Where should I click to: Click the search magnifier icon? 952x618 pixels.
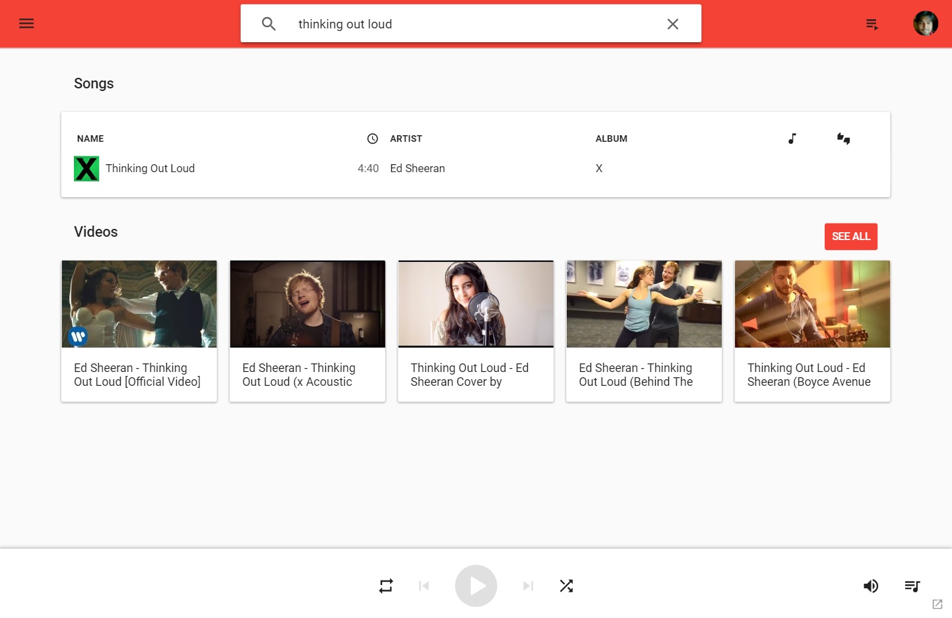[x=269, y=24]
